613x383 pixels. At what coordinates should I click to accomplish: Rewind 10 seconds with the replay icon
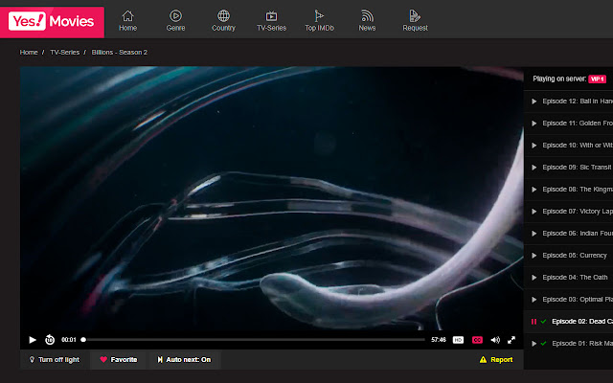50,340
